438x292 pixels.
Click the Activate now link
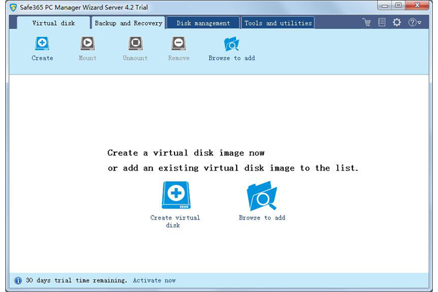pos(154,280)
